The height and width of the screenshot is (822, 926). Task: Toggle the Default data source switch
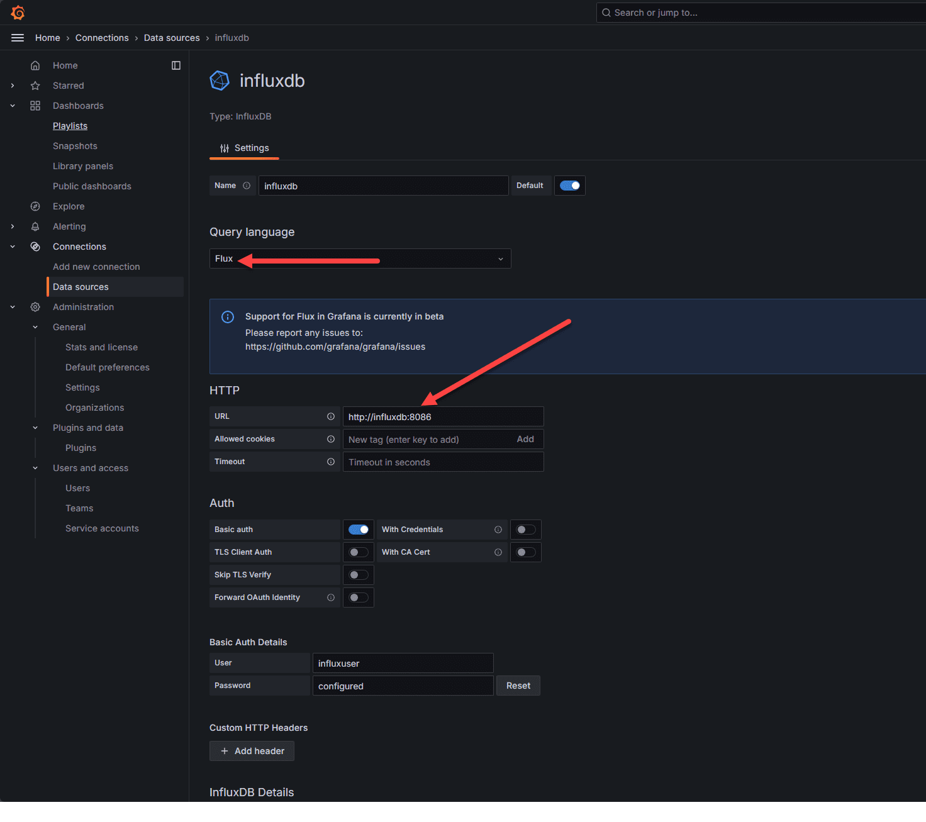coord(570,186)
